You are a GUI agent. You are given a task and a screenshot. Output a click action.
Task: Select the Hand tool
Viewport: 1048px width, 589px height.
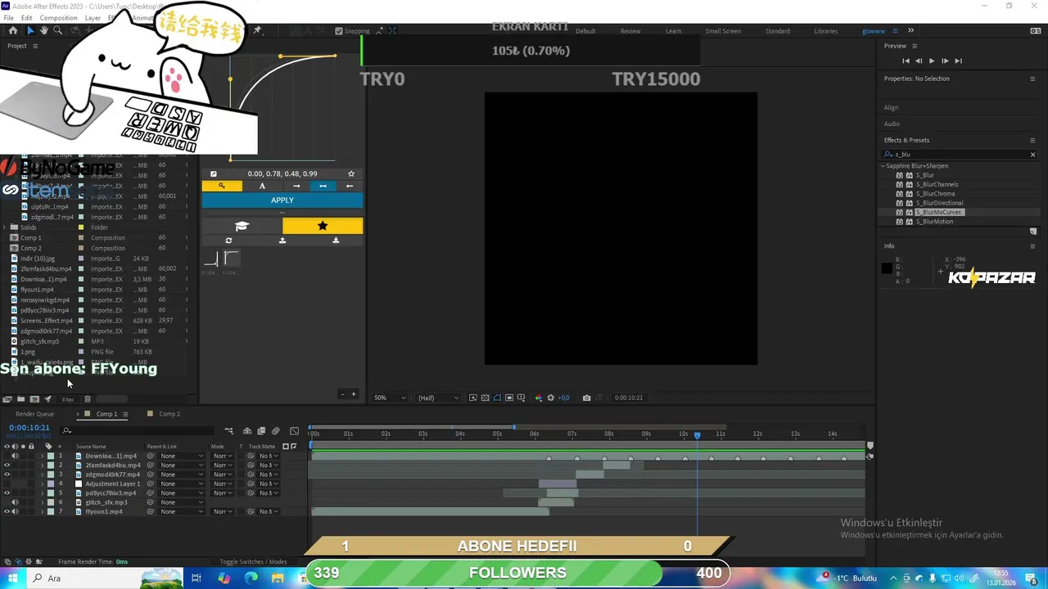coord(43,30)
